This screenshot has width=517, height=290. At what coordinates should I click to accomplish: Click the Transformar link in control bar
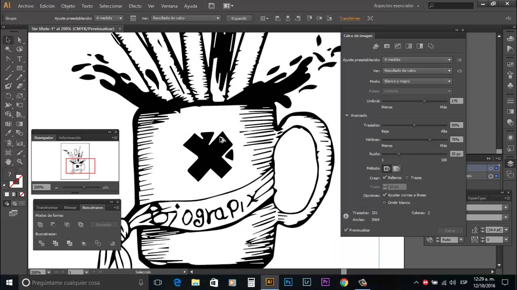pyautogui.click(x=350, y=19)
